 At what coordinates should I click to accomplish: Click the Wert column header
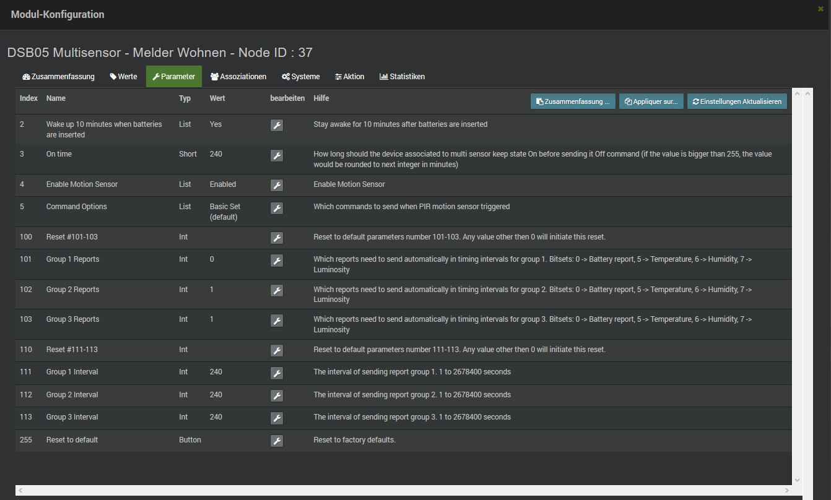pyautogui.click(x=217, y=98)
